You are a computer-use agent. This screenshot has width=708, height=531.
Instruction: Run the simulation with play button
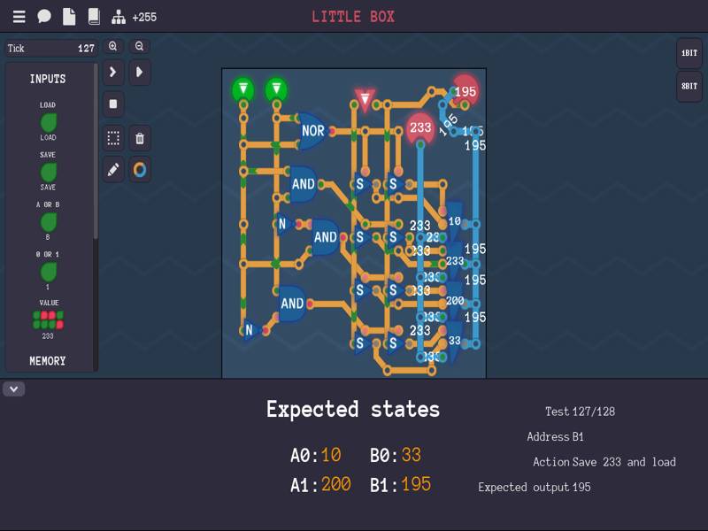pyautogui.click(x=140, y=73)
